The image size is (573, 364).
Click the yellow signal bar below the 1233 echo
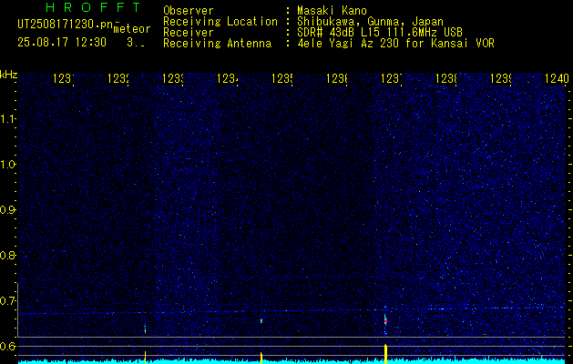pyautogui.click(x=145, y=357)
